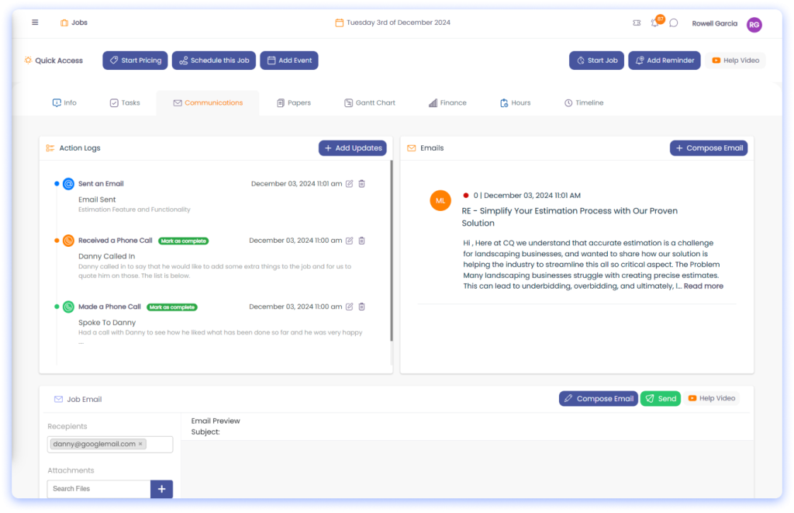This screenshot has height=513, width=794.
Task: Click the plus icon to add attachment
Action: point(161,489)
